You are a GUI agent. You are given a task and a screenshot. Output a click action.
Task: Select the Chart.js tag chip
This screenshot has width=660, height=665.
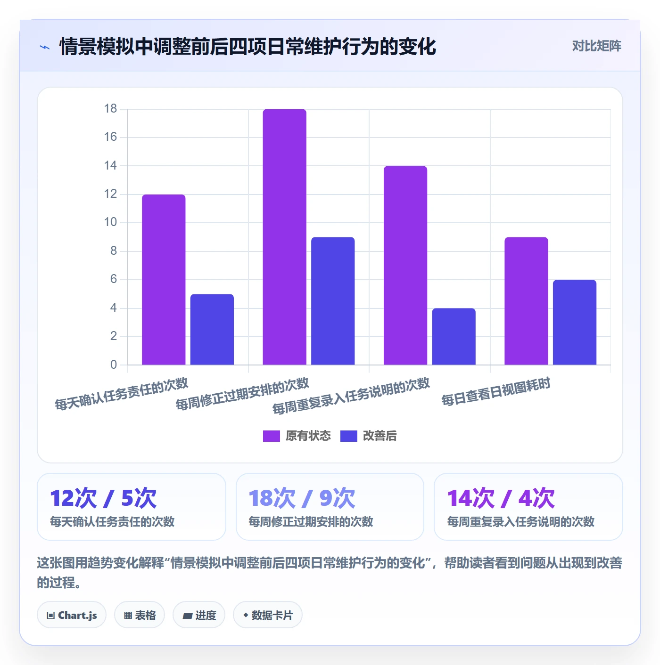[x=72, y=615]
